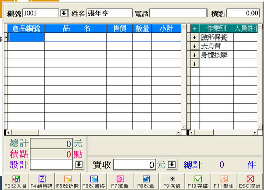The height and width of the screenshot is (190, 264).
Task: Click product grid horizontal scrollbar left arrow
Action: coord(8,133)
